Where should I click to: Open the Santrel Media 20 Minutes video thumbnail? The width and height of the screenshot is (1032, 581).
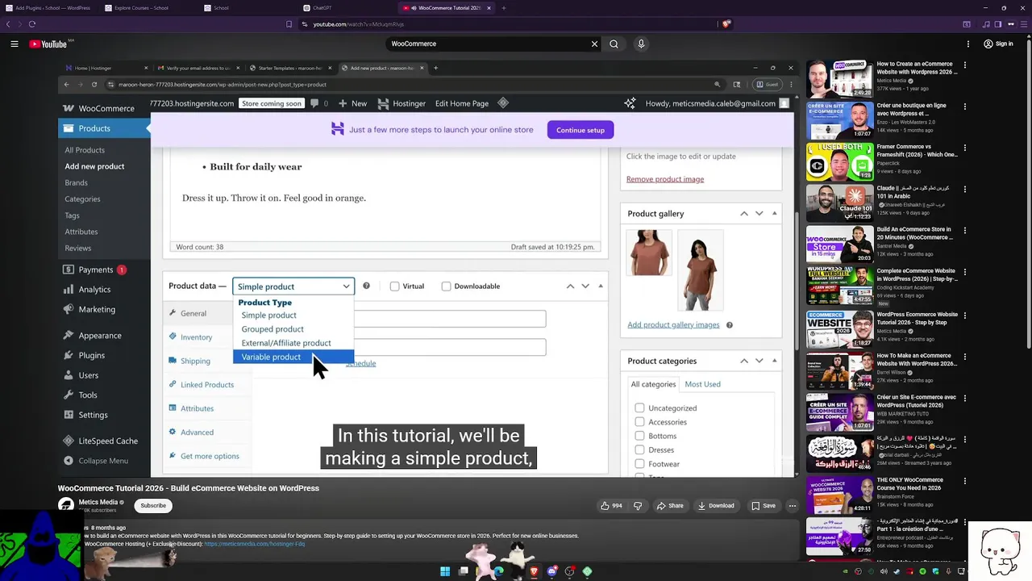840,245
